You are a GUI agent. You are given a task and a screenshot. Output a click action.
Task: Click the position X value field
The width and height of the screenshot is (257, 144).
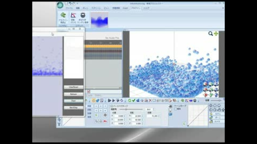119,116
